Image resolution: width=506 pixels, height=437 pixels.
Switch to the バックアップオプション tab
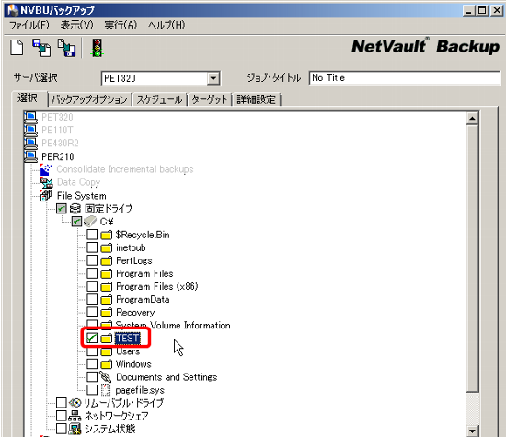coord(89,99)
